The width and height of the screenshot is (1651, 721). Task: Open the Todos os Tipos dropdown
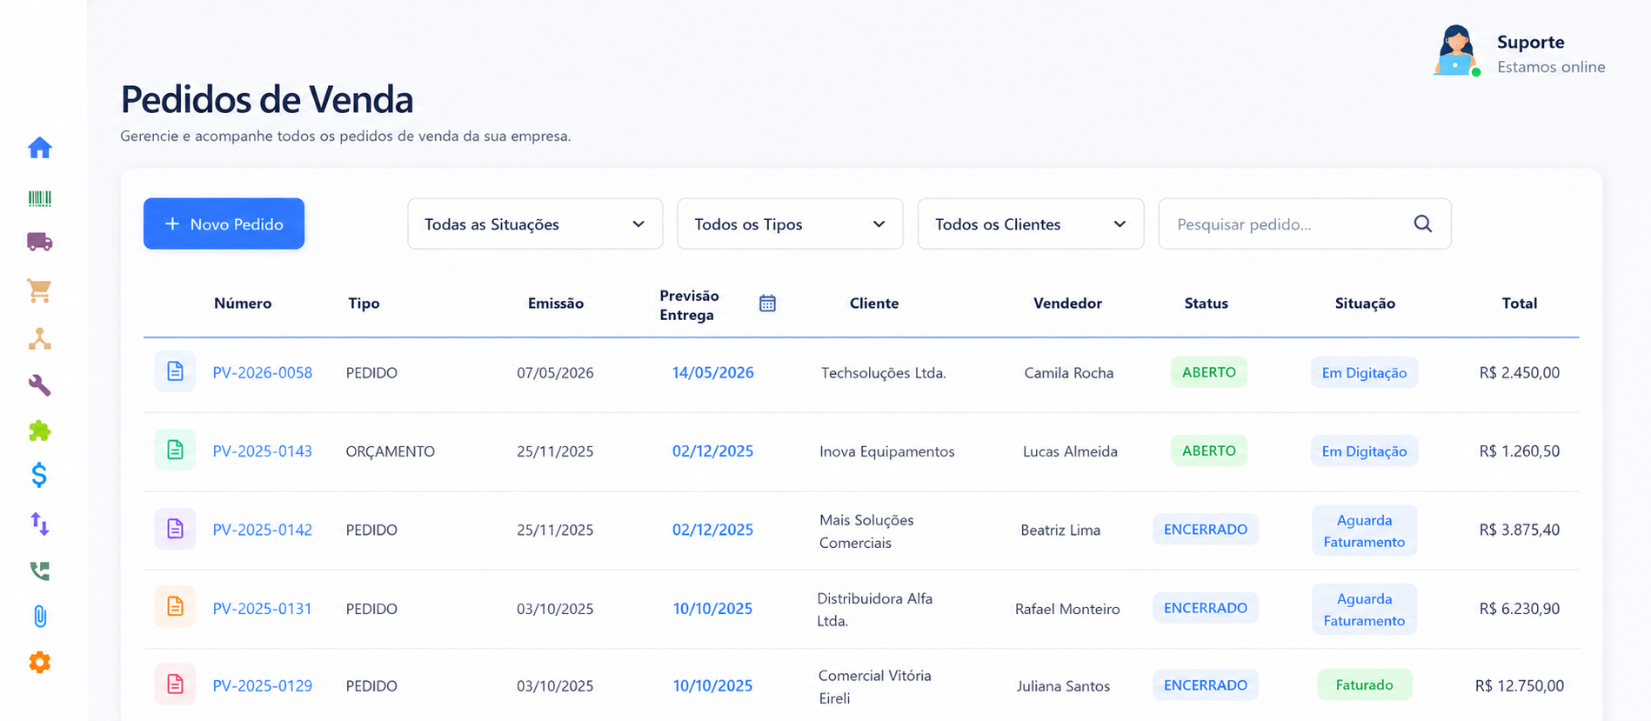[790, 224]
